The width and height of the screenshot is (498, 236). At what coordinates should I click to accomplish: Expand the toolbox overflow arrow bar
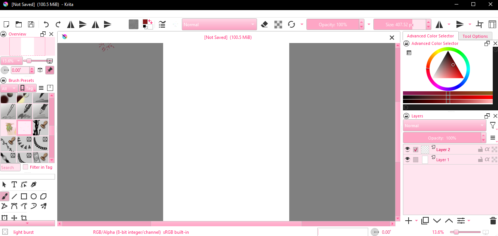point(27,223)
